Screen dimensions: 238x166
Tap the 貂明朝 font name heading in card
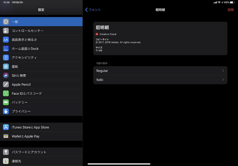(x=102, y=27)
